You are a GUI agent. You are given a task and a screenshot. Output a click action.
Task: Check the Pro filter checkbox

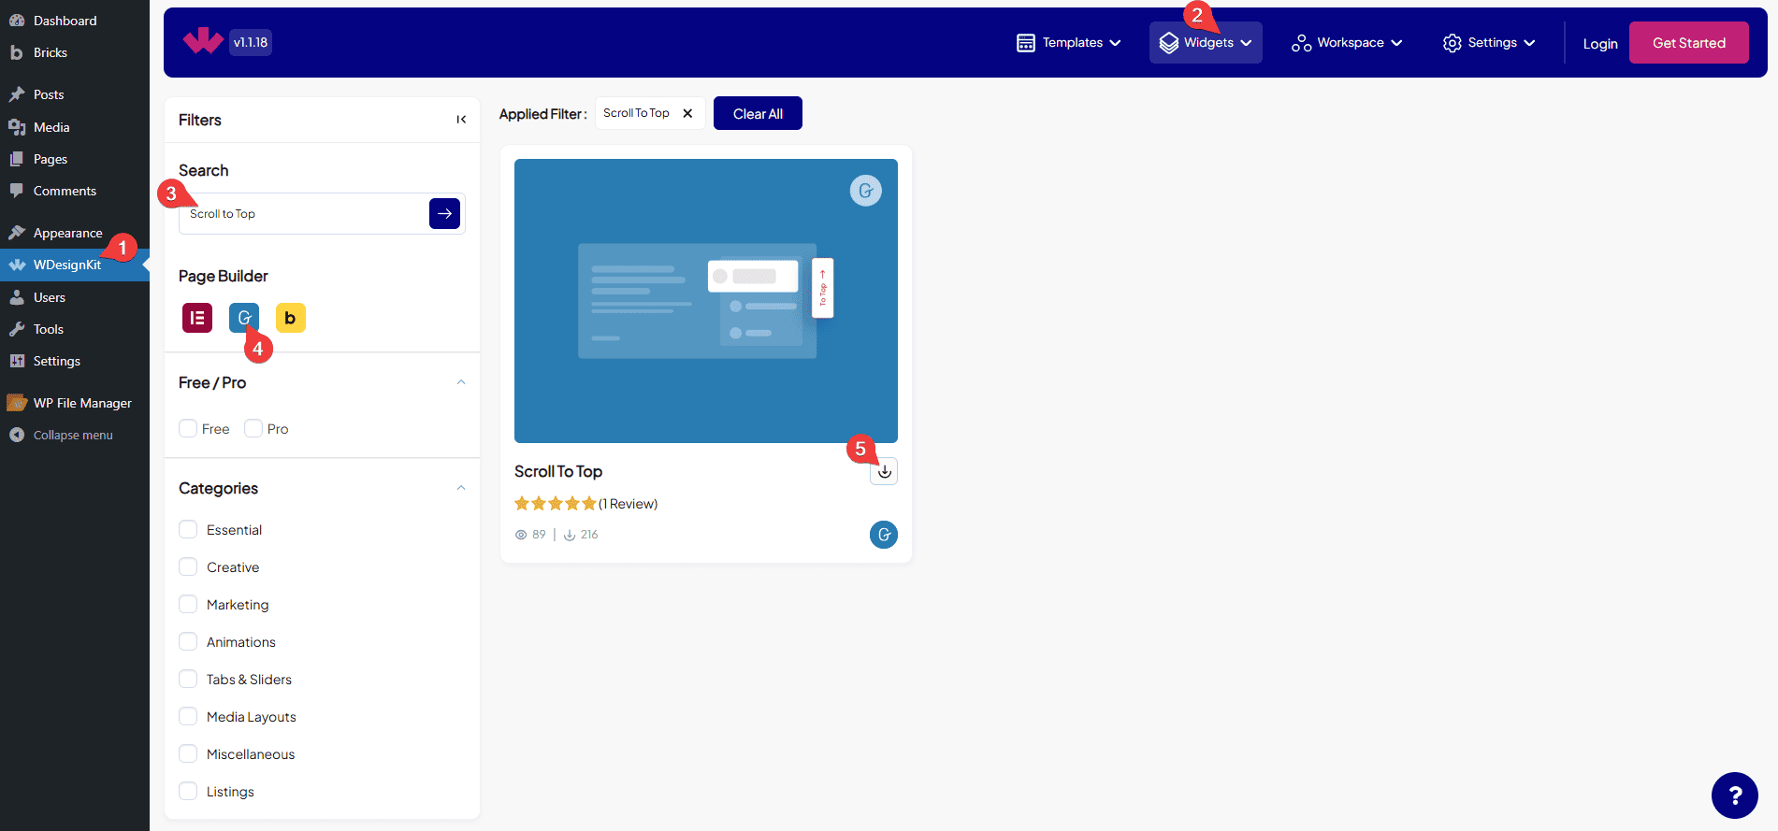click(253, 428)
